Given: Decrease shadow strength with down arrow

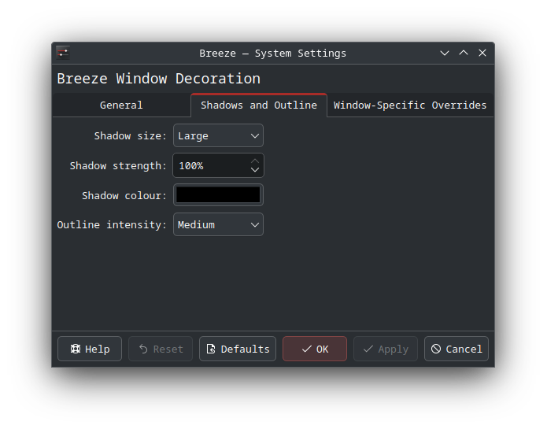Looking at the screenshot, I should [255, 170].
